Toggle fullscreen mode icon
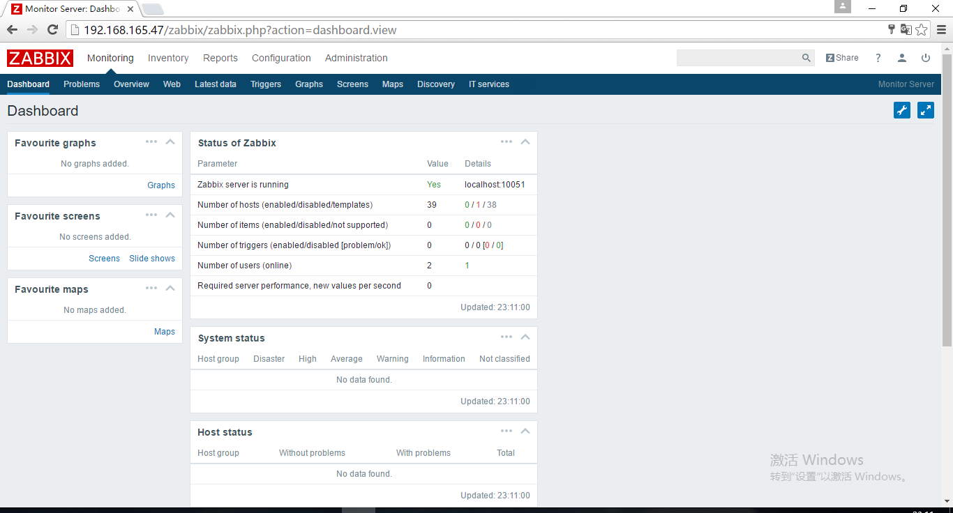This screenshot has width=953, height=513. coord(926,110)
